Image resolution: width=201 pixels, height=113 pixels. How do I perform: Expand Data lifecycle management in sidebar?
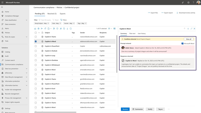27,77
